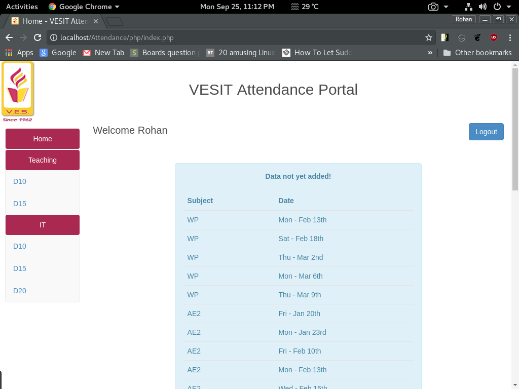Open the Gmail New Tab bookmark
The image size is (519, 389).
[103, 53]
